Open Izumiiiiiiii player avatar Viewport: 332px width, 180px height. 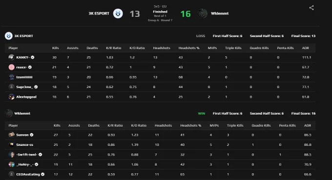pyautogui.click(x=11, y=77)
